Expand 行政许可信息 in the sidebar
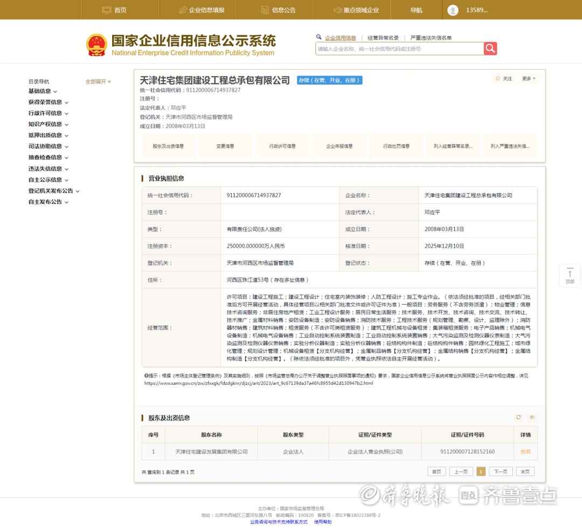Viewport: 582px width, 532px height. pyautogui.click(x=48, y=113)
